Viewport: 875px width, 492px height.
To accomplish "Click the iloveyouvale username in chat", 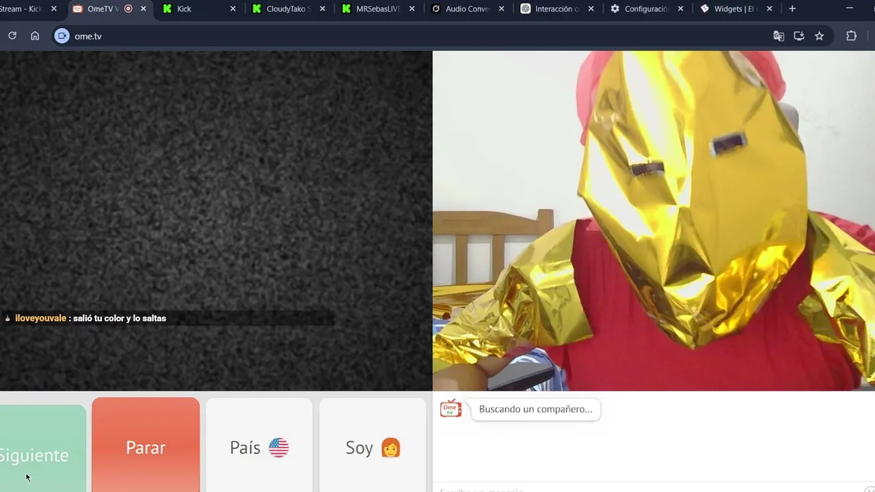I will tap(40, 318).
